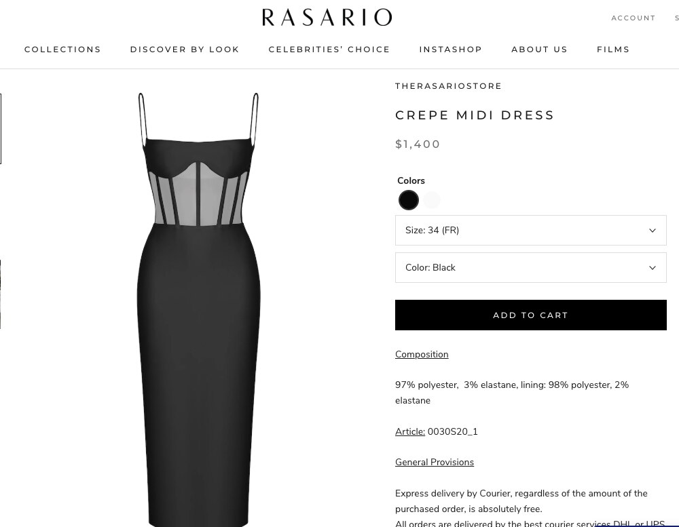Select the black color swatch
Viewport: 679px width, 527px height.
[408, 200]
